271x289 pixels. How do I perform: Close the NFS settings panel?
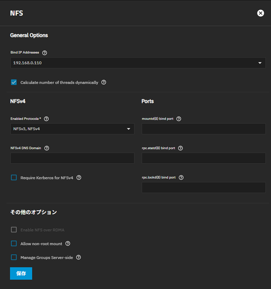point(261,13)
